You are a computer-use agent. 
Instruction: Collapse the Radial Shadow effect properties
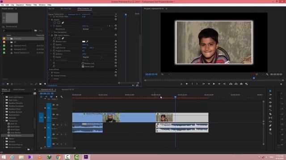click(x=49, y=35)
